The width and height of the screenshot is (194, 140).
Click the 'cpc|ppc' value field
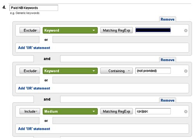(153, 111)
